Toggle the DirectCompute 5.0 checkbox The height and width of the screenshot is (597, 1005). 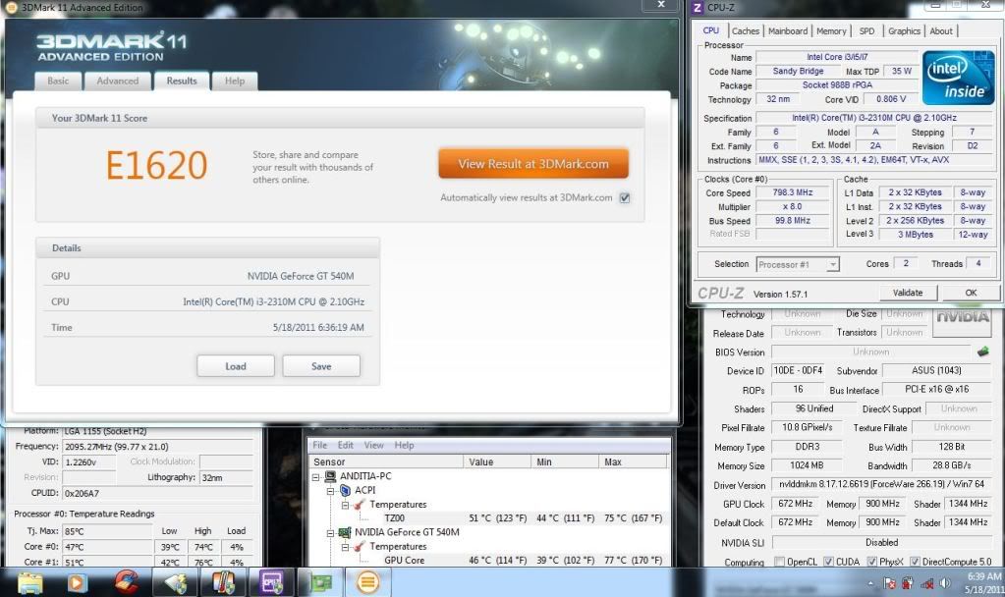click(915, 562)
